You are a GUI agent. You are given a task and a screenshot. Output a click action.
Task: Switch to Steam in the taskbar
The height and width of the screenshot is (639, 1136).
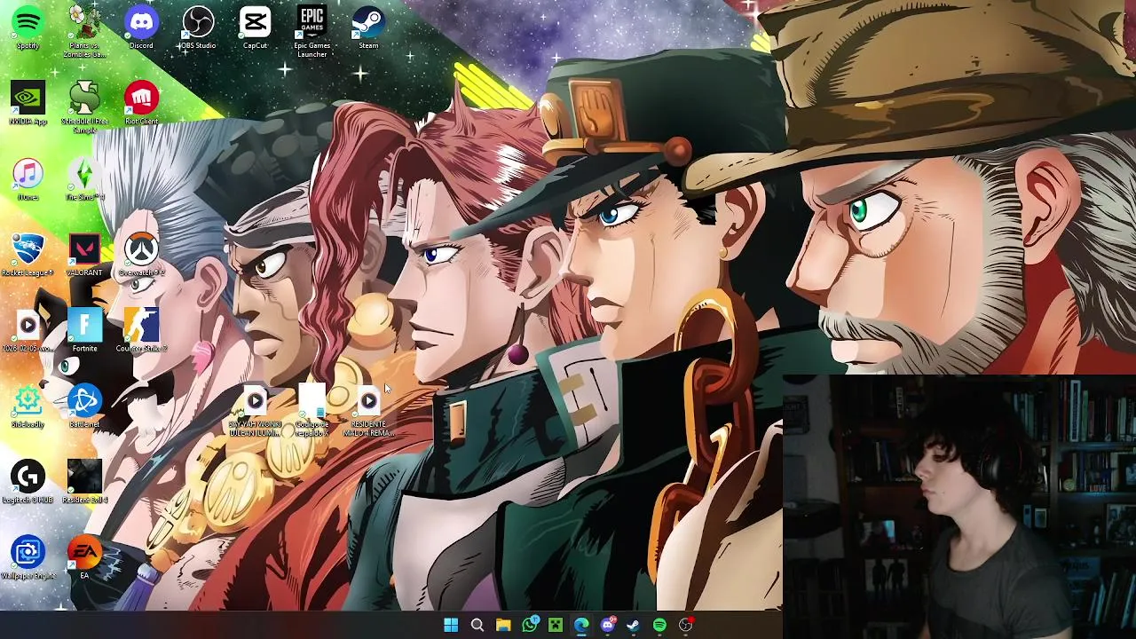click(x=633, y=625)
